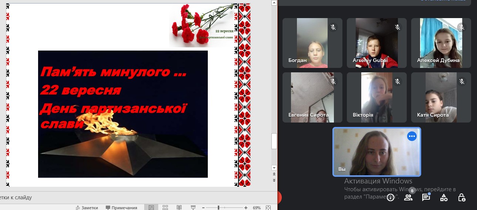
Task: Select Алексей Дубина's video tile
Action: pyautogui.click(x=441, y=43)
